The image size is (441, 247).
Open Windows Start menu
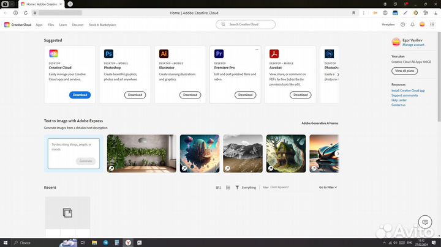[6, 243]
